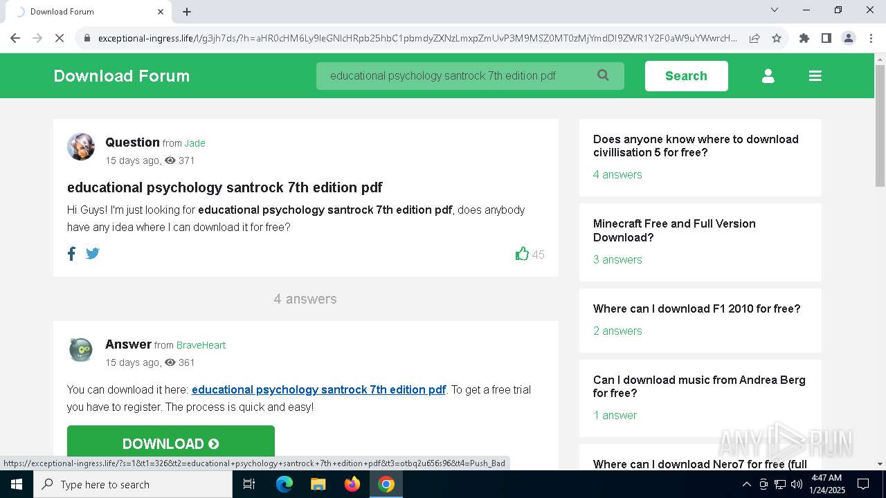Bookmark page with star icon
This screenshot has width=886, height=498.
coord(777,38)
